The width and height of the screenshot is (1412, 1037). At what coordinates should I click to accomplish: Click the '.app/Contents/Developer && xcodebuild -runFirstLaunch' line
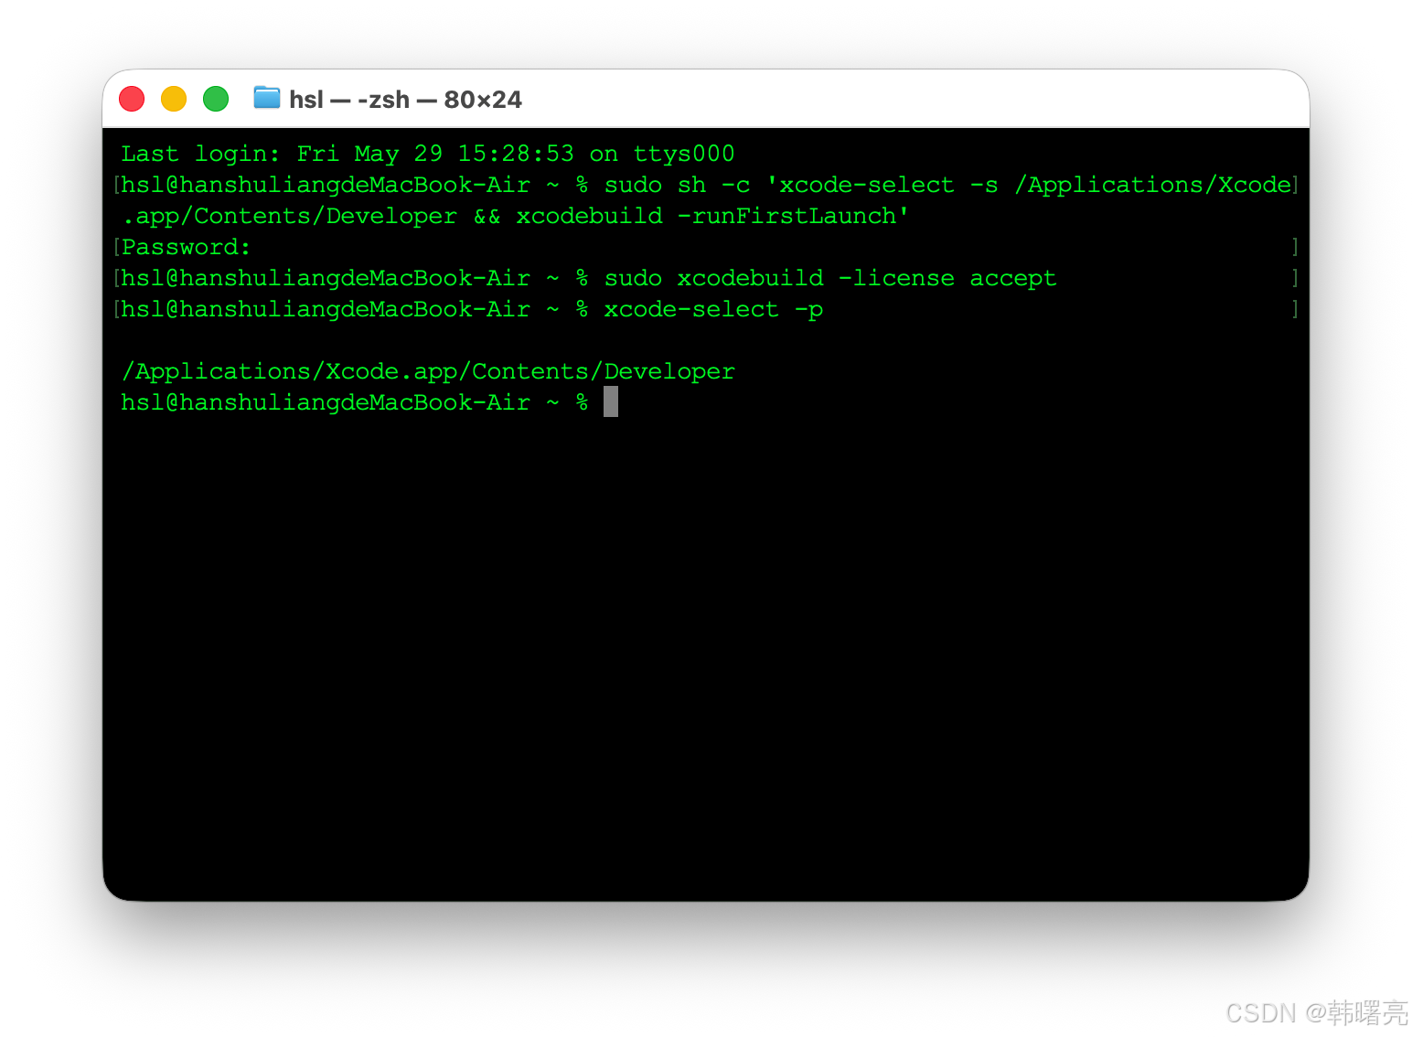click(515, 216)
